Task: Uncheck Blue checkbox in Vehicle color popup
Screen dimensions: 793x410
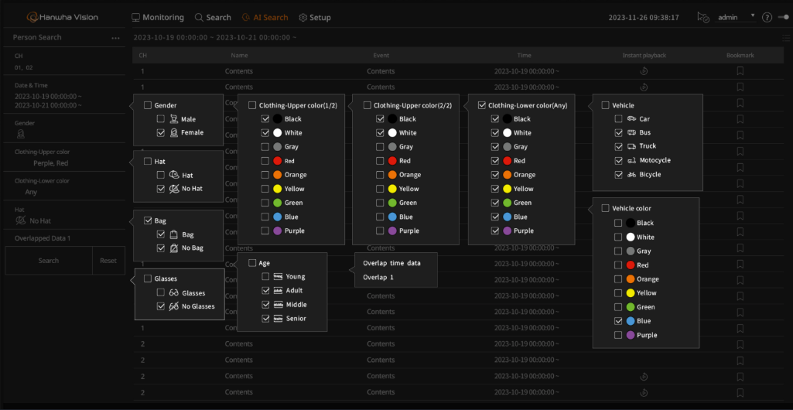Action: [618, 321]
